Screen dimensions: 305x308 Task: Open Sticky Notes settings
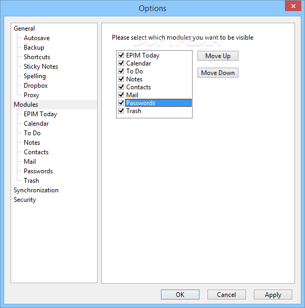click(x=41, y=67)
